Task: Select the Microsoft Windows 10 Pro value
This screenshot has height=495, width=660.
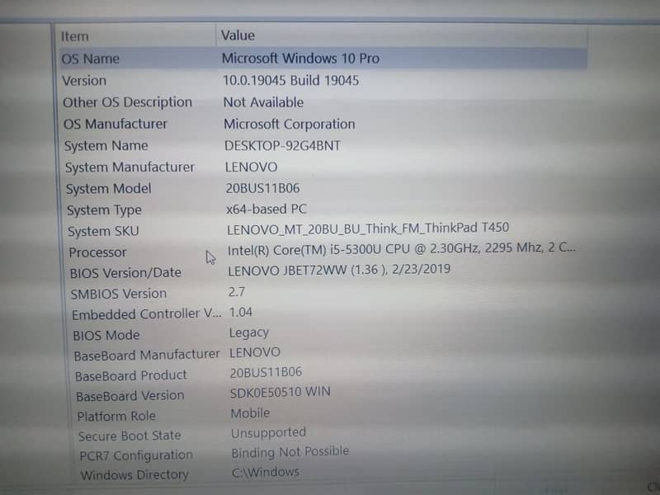Action: click(x=300, y=58)
